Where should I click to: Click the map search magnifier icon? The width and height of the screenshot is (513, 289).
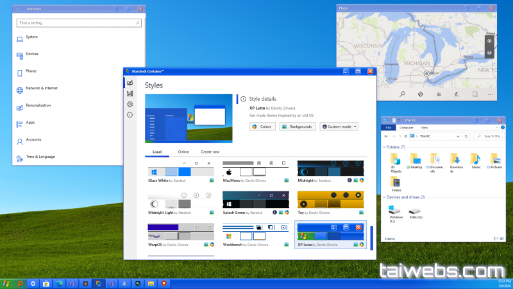click(x=403, y=94)
